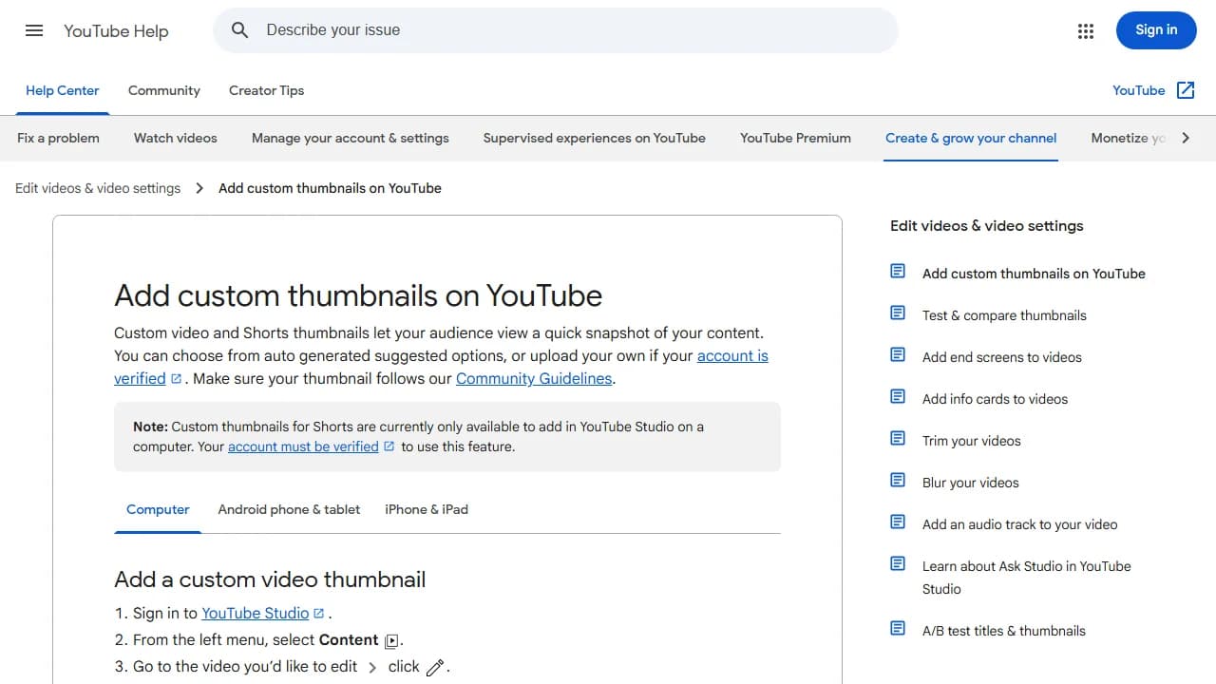Viewport: 1216px width, 684px height.
Task: Switch to the Community tab
Action: tap(164, 91)
